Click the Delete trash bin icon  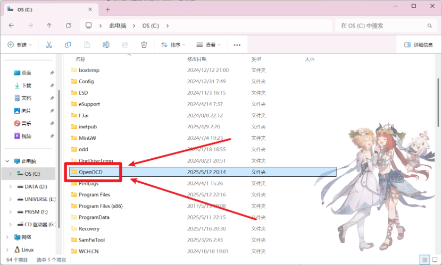coord(144,45)
